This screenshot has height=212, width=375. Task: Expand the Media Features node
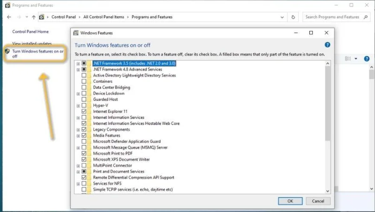pos(78,136)
